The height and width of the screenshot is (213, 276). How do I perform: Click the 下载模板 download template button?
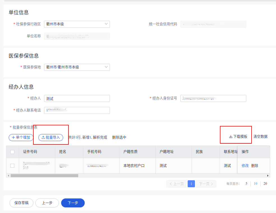pyautogui.click(x=238, y=137)
